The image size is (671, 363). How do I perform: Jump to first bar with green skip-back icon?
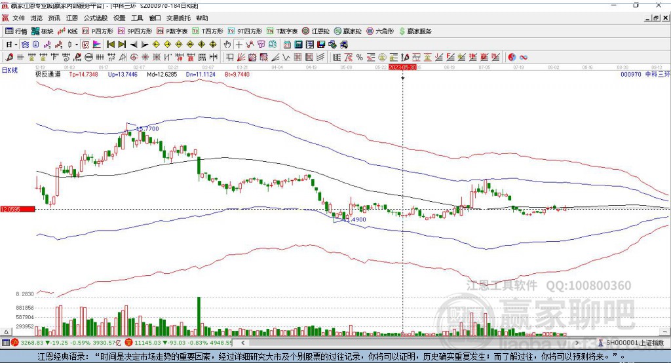tap(110, 45)
